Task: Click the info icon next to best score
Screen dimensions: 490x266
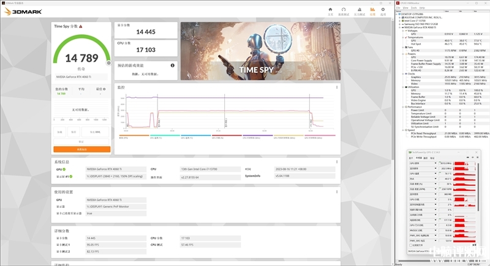Action: [104, 89]
